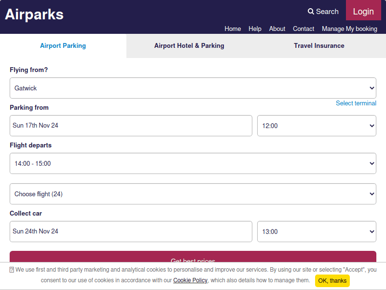Open the Collect car 13:00 time dropdown
This screenshot has height=290, width=386.
tap(317, 232)
